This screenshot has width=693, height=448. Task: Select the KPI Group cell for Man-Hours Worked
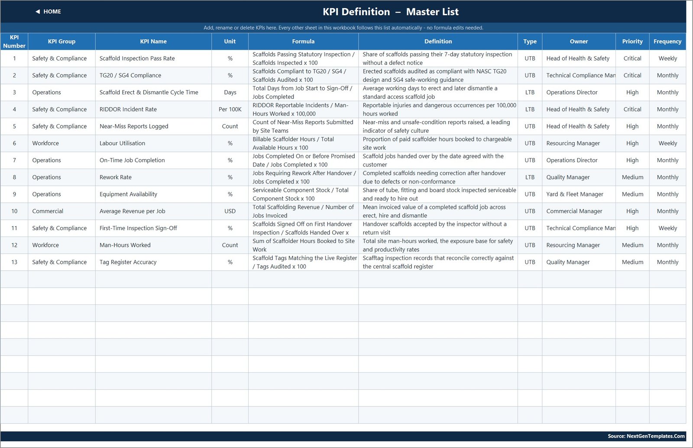(62, 245)
